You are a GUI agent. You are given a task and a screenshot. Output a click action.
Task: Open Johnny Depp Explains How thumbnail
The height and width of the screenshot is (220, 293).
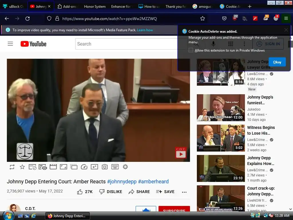point(221,168)
